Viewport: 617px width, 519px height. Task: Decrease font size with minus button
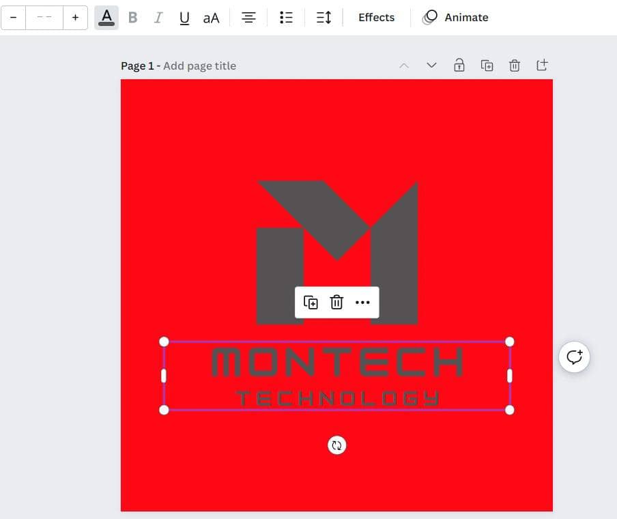14,18
